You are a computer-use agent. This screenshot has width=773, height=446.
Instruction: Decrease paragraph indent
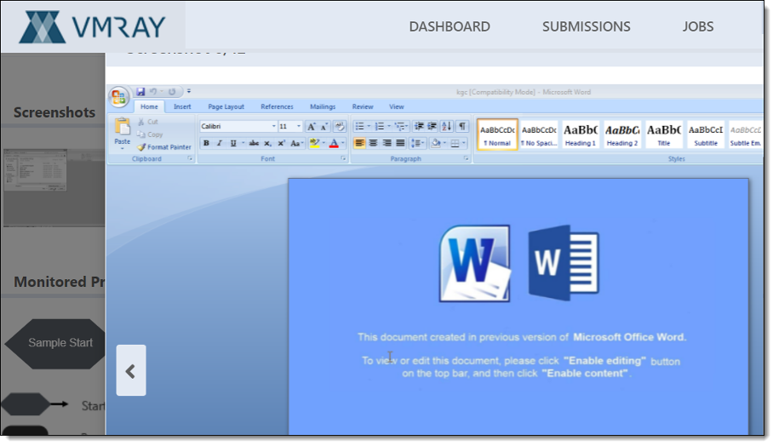click(x=419, y=127)
